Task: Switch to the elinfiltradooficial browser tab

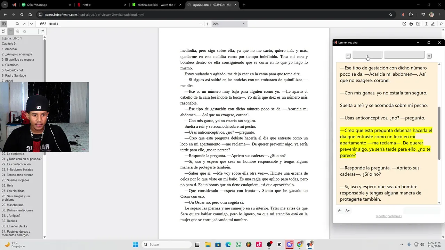Action: (x=157, y=5)
